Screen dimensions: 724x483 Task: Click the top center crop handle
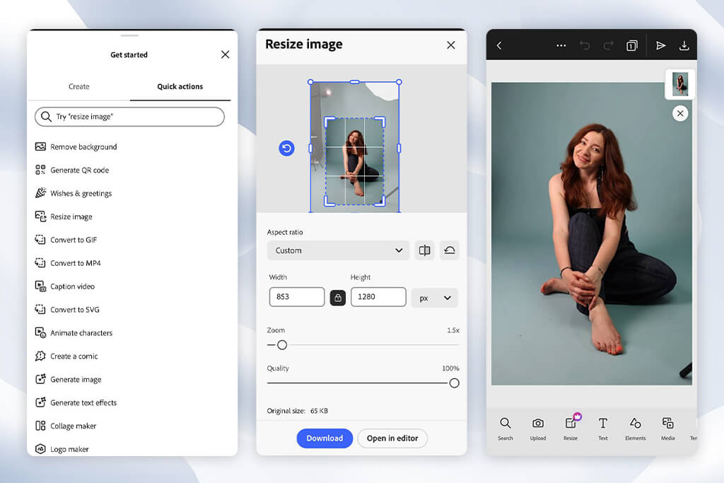[x=355, y=82]
